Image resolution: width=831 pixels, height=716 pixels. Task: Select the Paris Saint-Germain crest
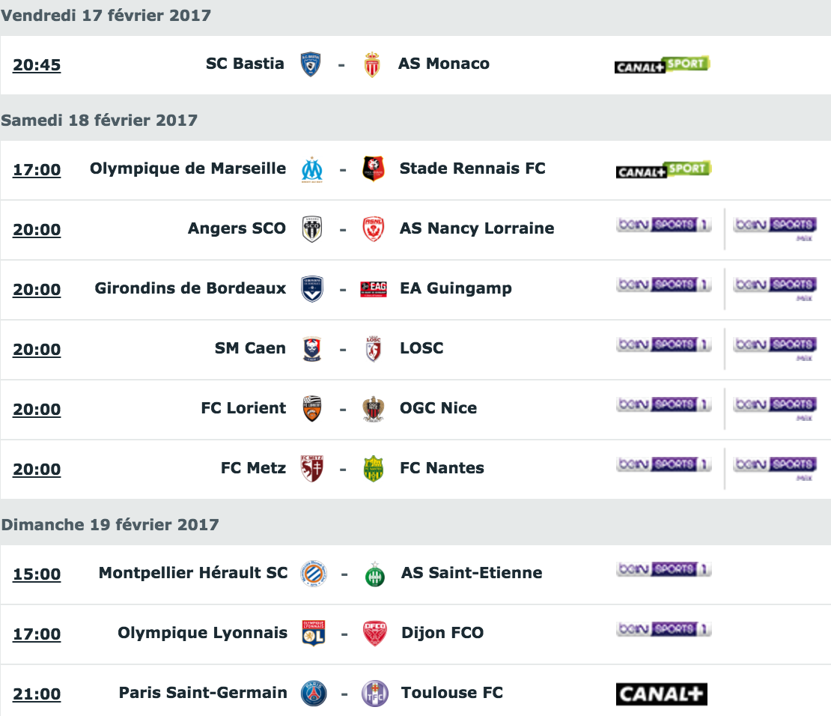click(x=314, y=694)
